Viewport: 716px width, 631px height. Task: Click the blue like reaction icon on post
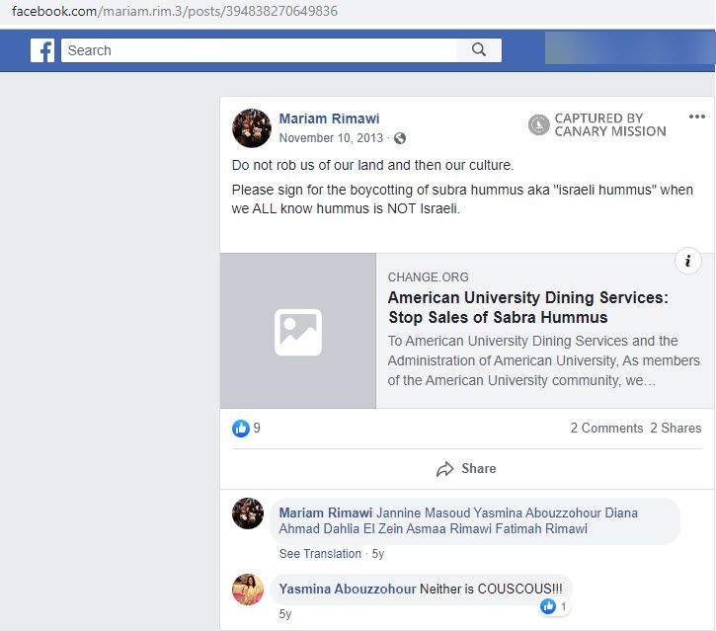[x=241, y=428]
